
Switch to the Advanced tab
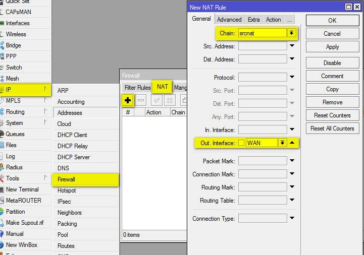point(229,20)
